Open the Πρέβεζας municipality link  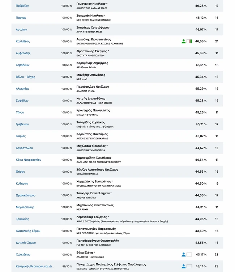22,6
